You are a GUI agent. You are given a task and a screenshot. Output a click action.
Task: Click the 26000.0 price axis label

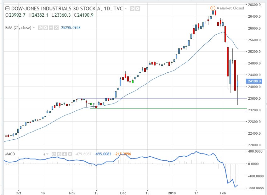(254, 28)
